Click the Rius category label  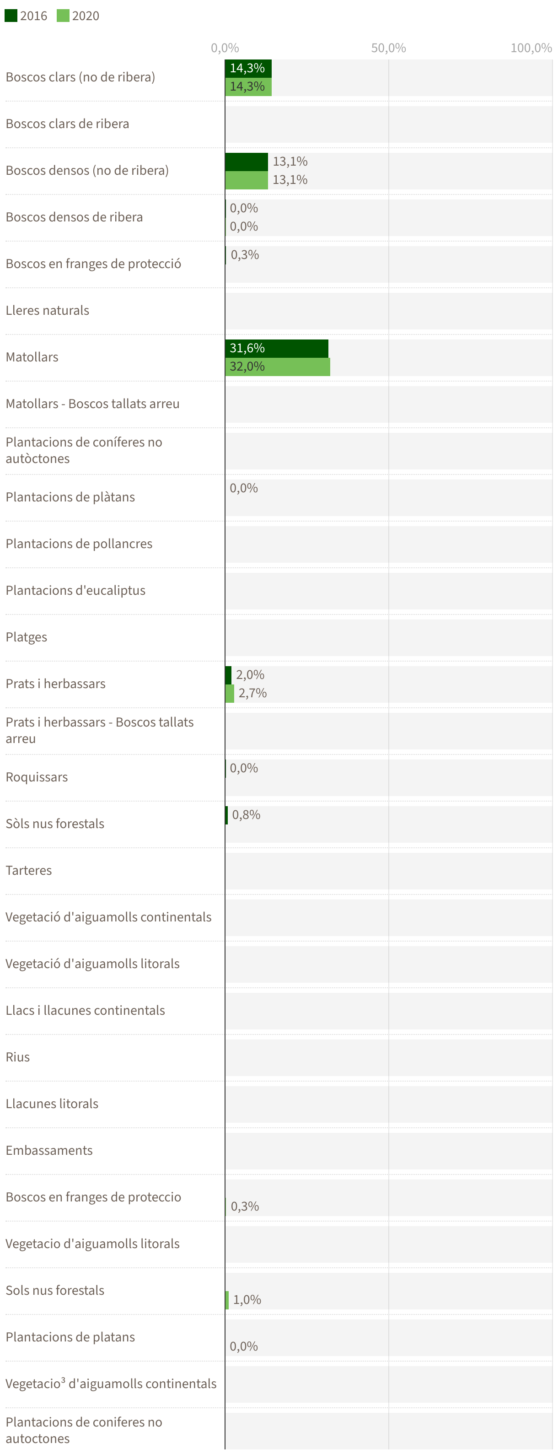coord(17,1057)
